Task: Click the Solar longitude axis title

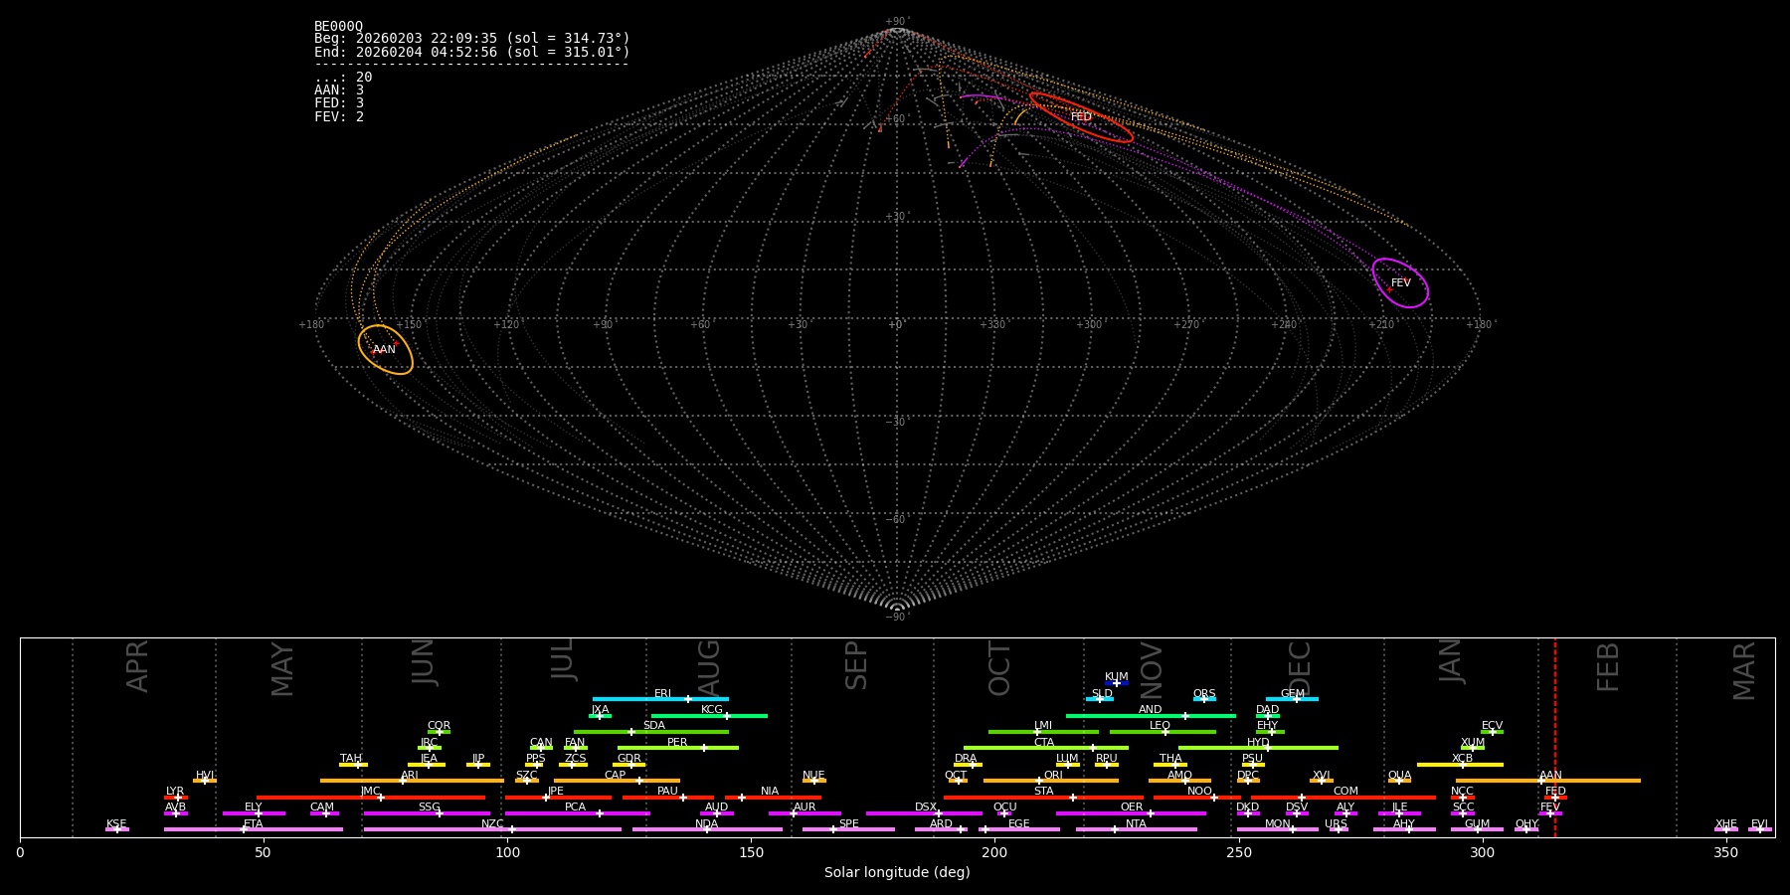Action: (x=897, y=873)
